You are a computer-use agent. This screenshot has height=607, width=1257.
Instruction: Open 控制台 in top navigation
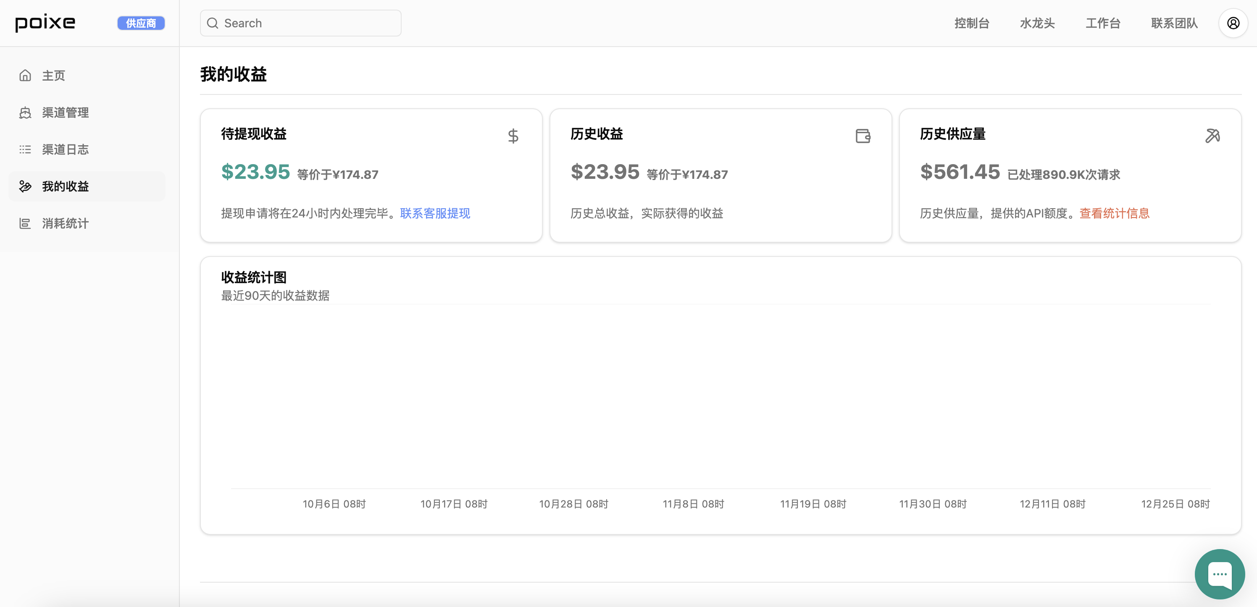(971, 23)
